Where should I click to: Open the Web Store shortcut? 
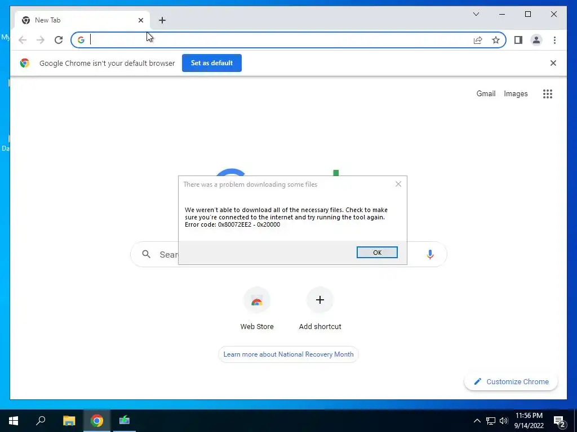coord(257,309)
